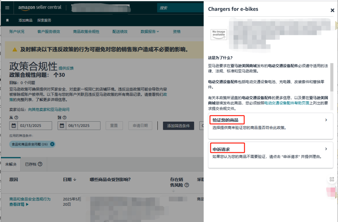The image size is (338, 222).
Task: Click the 目标: 0 个问题 text
Action: (22, 83)
